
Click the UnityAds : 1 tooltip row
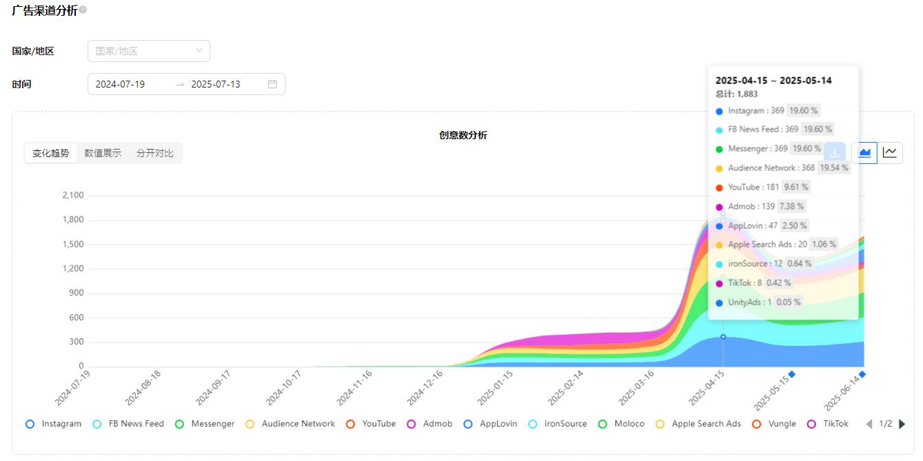coord(759,302)
